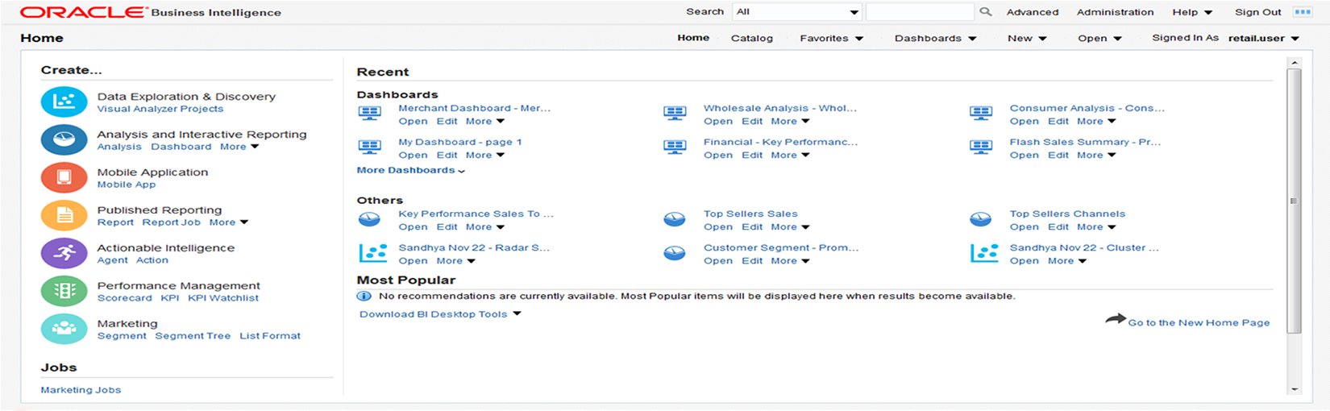Click the Customer Segment - Prom analysis icon
This screenshot has height=411, width=1330.
click(675, 253)
